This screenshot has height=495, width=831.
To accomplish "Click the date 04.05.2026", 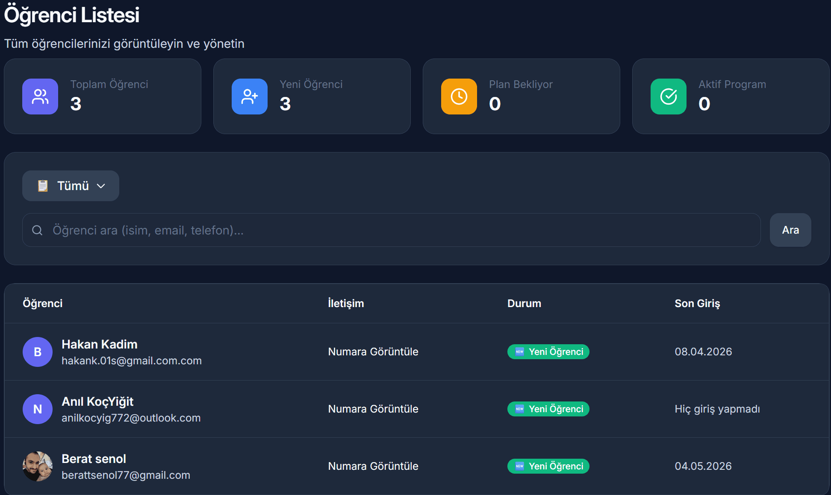I will (703, 466).
